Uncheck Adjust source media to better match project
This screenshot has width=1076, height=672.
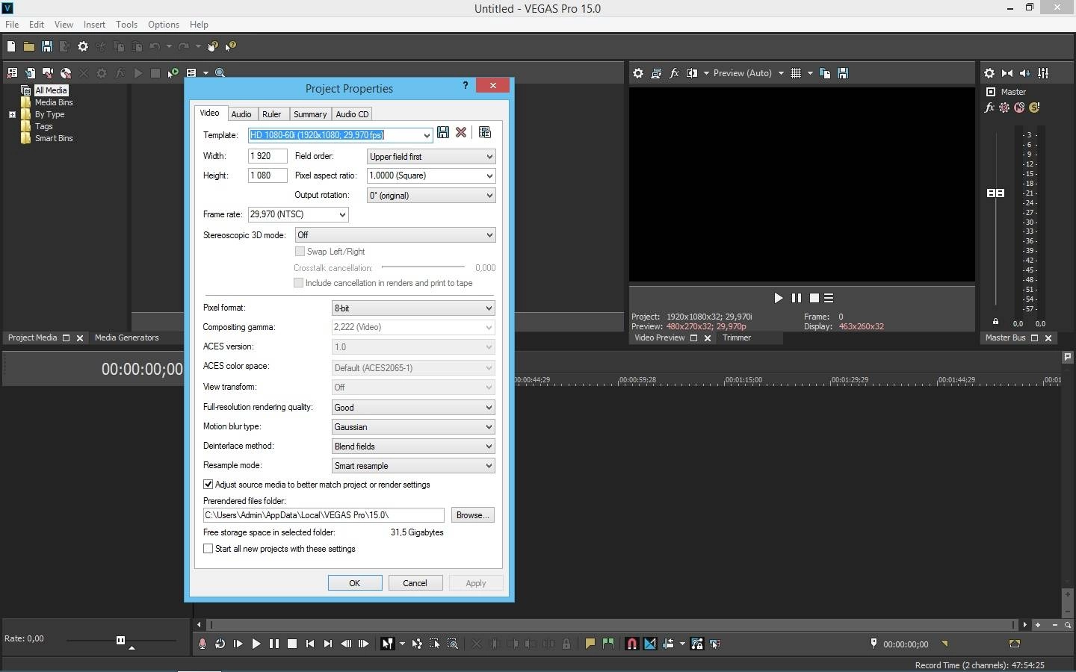208,485
